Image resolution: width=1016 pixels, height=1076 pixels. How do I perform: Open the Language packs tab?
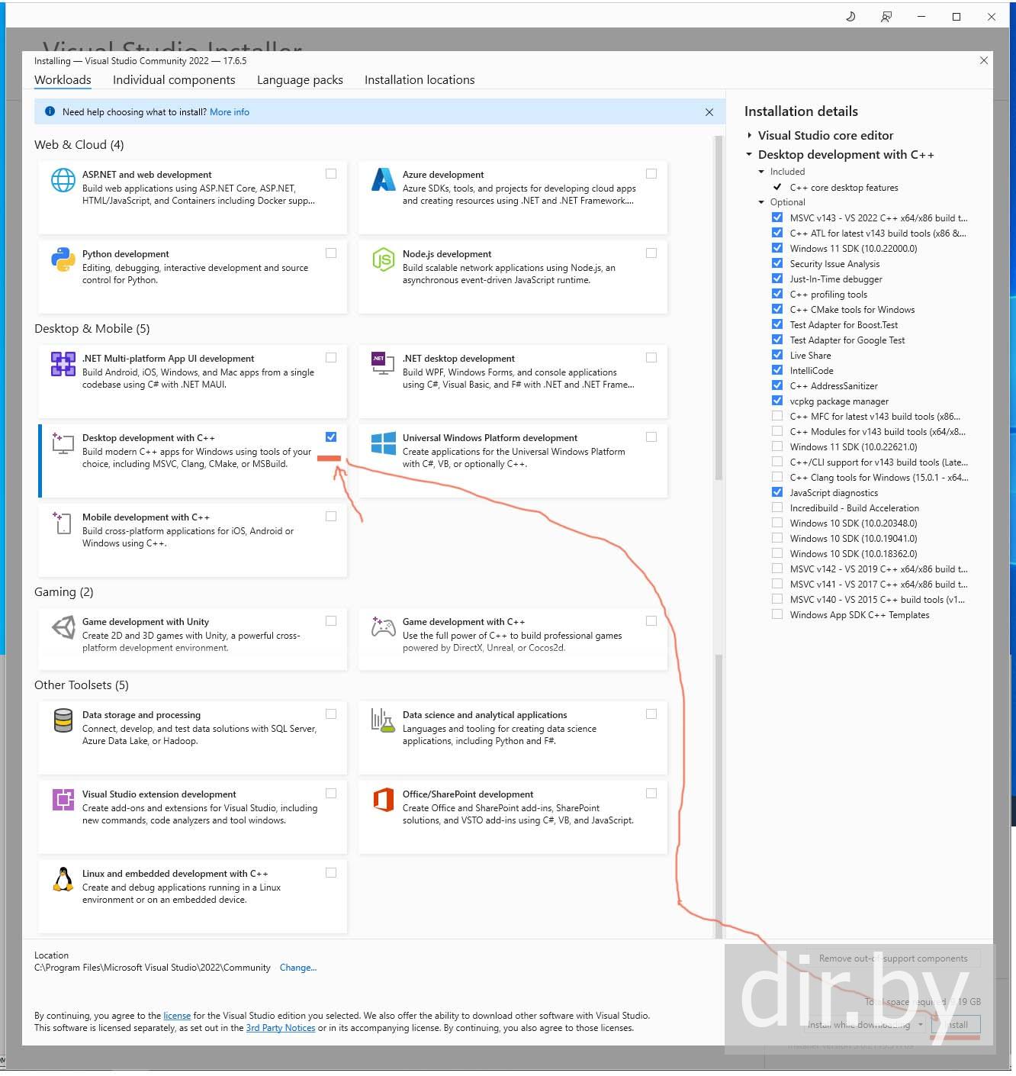pyautogui.click(x=300, y=80)
